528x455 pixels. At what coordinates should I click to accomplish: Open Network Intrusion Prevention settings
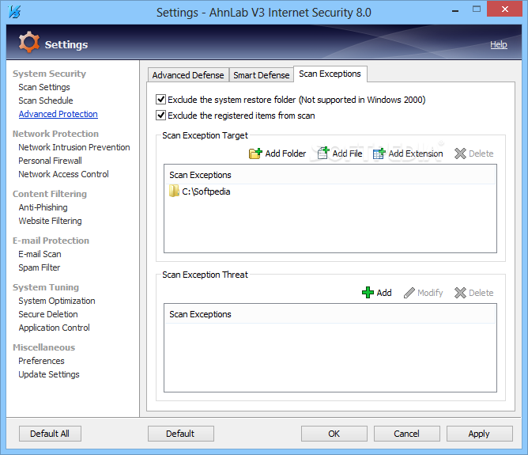pos(74,147)
